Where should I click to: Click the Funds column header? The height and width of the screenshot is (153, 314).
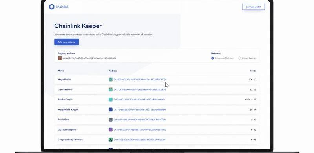253,71
